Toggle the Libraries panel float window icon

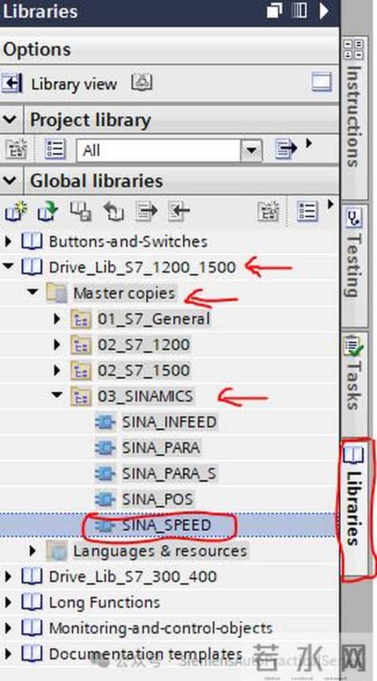tap(275, 11)
